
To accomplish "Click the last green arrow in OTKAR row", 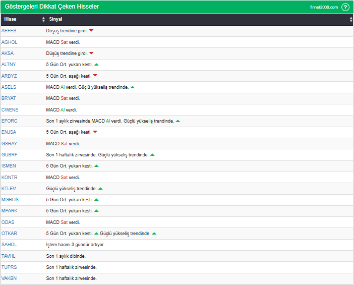I will point(154,234).
